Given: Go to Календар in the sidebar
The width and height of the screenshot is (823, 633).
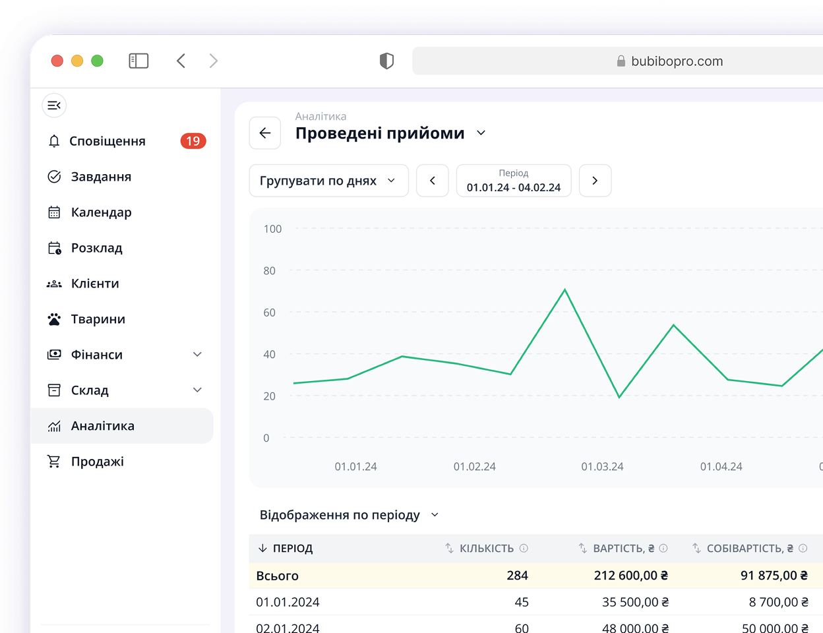Looking at the screenshot, I should click(101, 212).
